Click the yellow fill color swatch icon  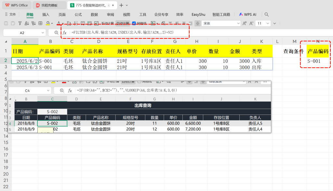[48, 23]
